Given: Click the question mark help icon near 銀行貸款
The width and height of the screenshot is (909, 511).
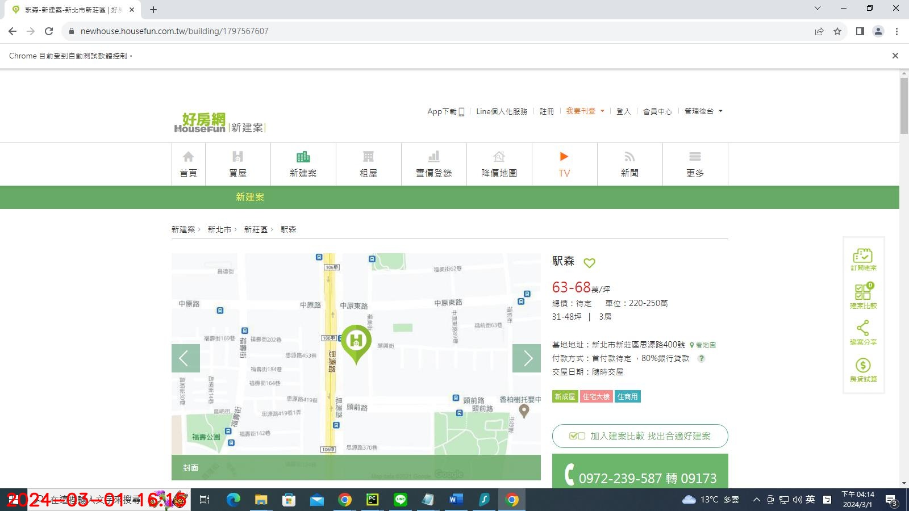Looking at the screenshot, I should pos(702,358).
